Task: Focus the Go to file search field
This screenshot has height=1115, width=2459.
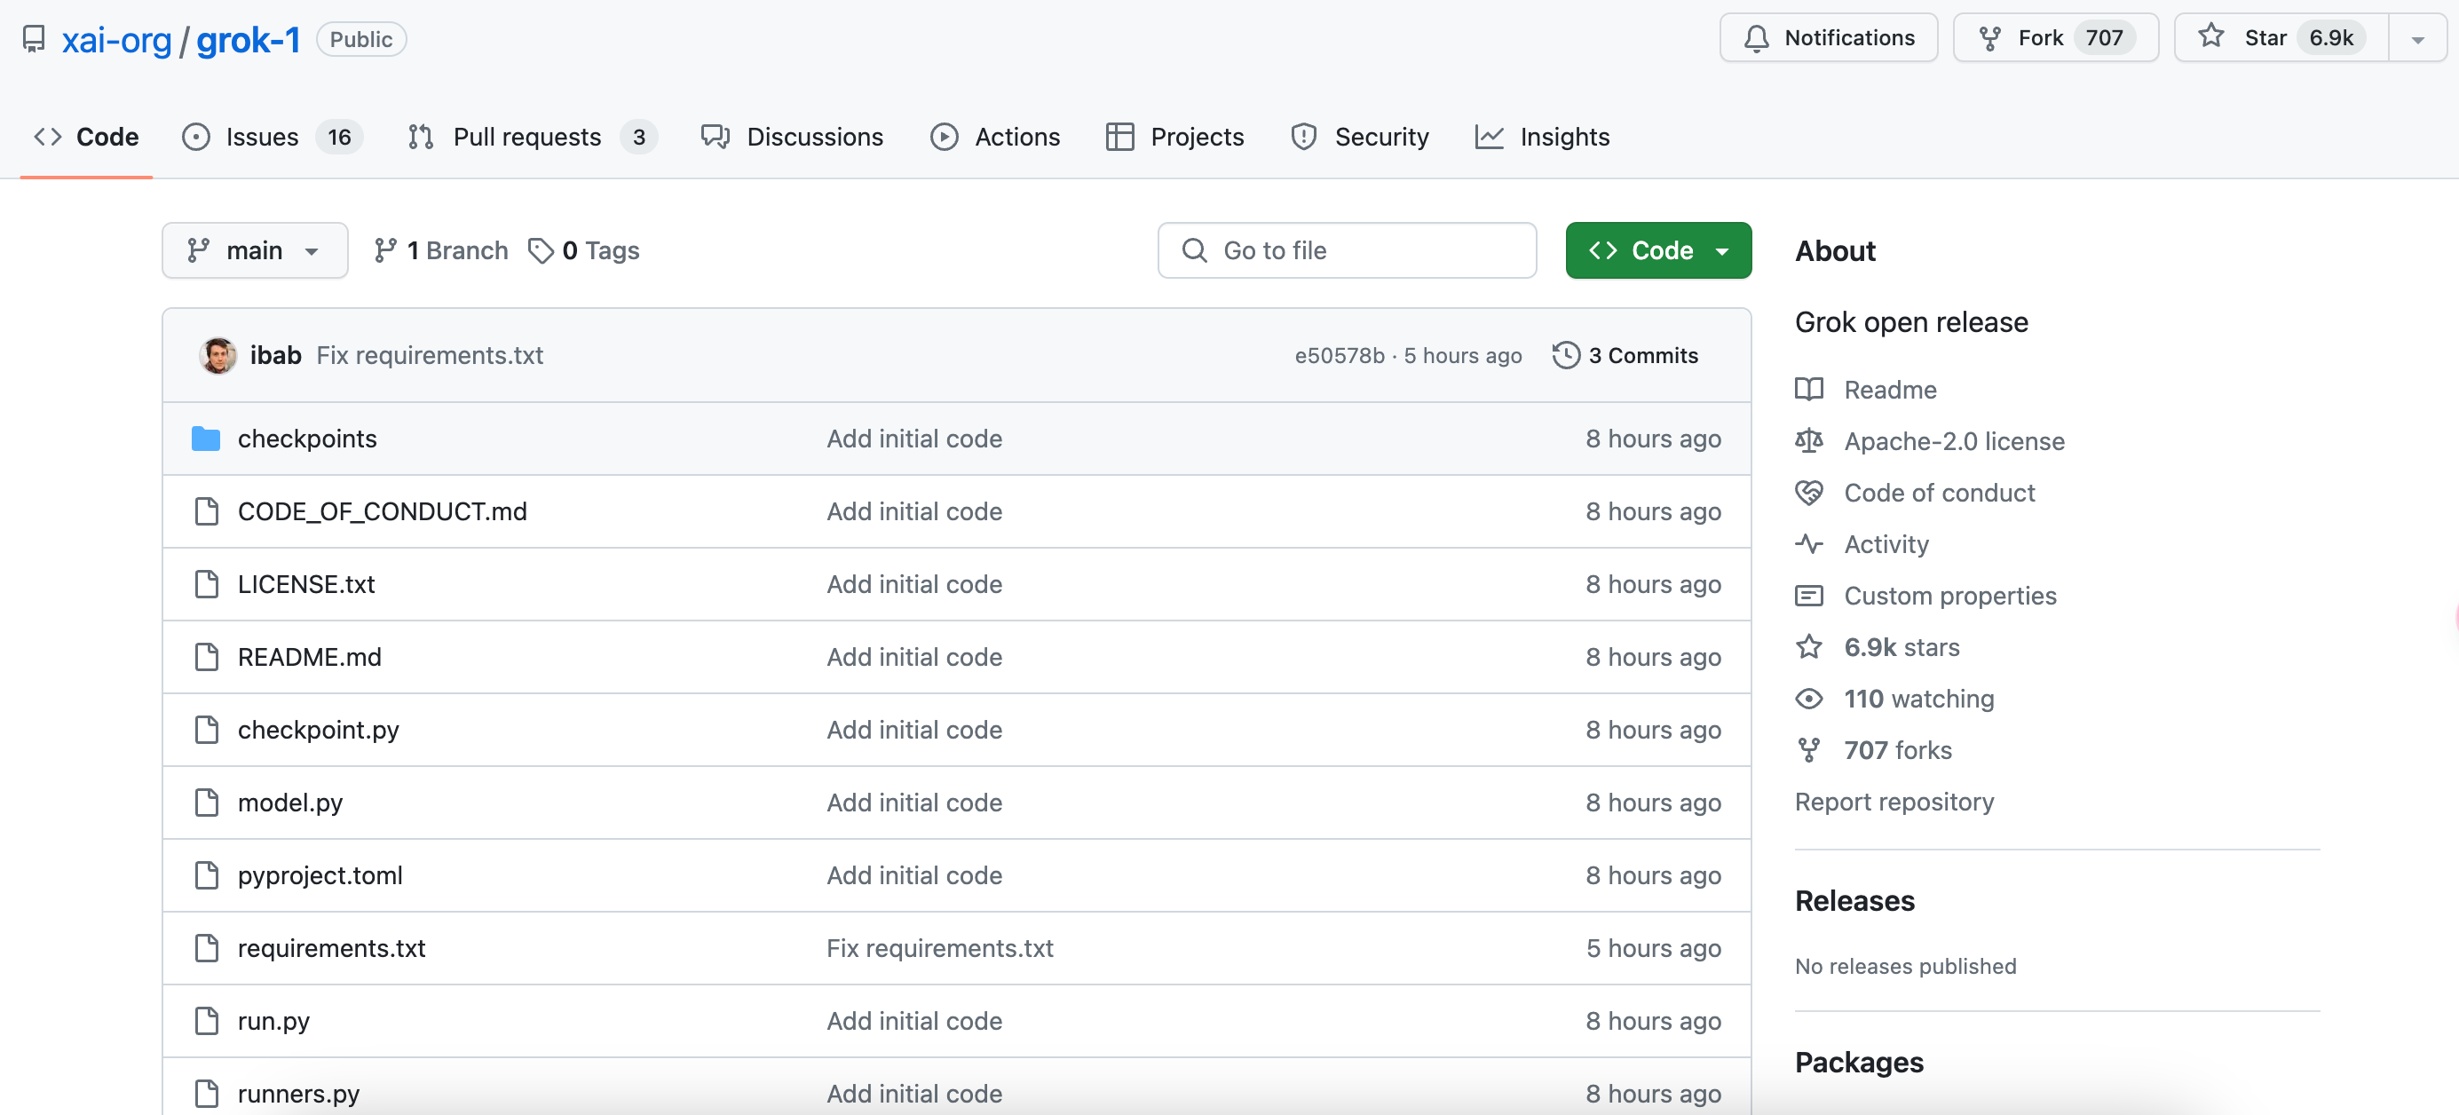Action: tap(1347, 250)
